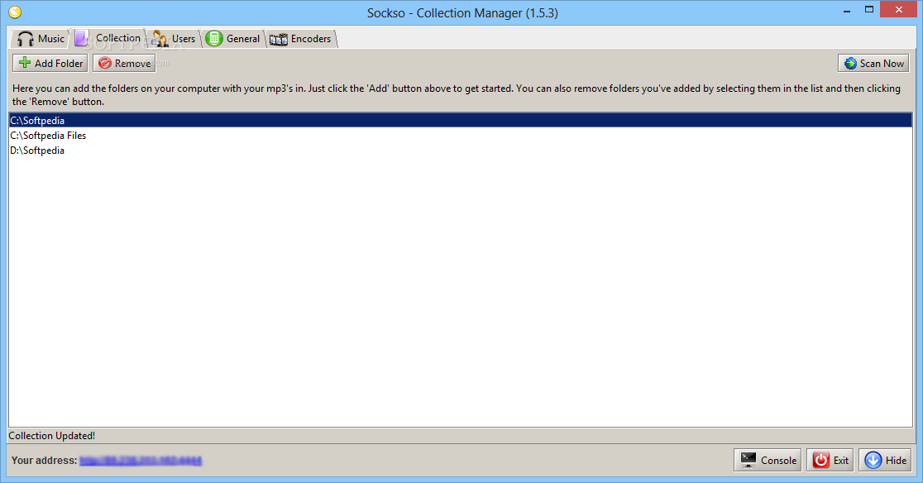The height and width of the screenshot is (483, 923).
Task: Click the blue down-arrow icon on Hide
Action: click(x=873, y=460)
